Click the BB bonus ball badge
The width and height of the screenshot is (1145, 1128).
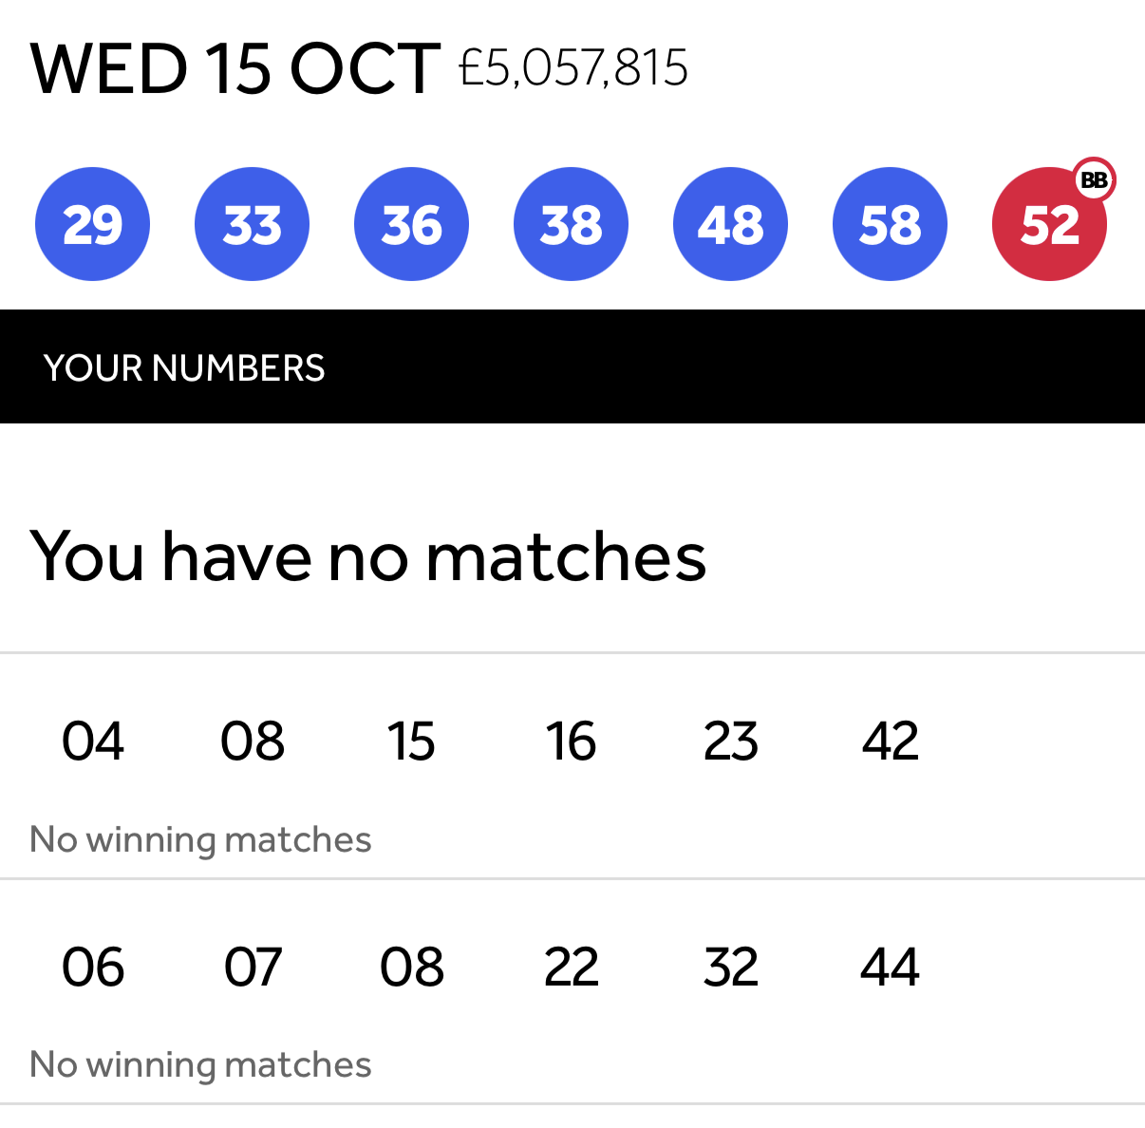pyautogui.click(x=1094, y=180)
